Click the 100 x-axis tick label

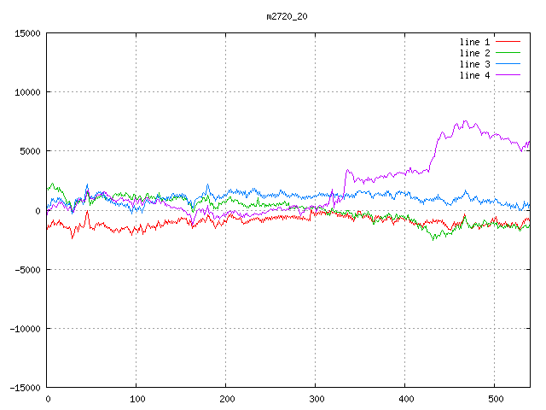coord(136,399)
